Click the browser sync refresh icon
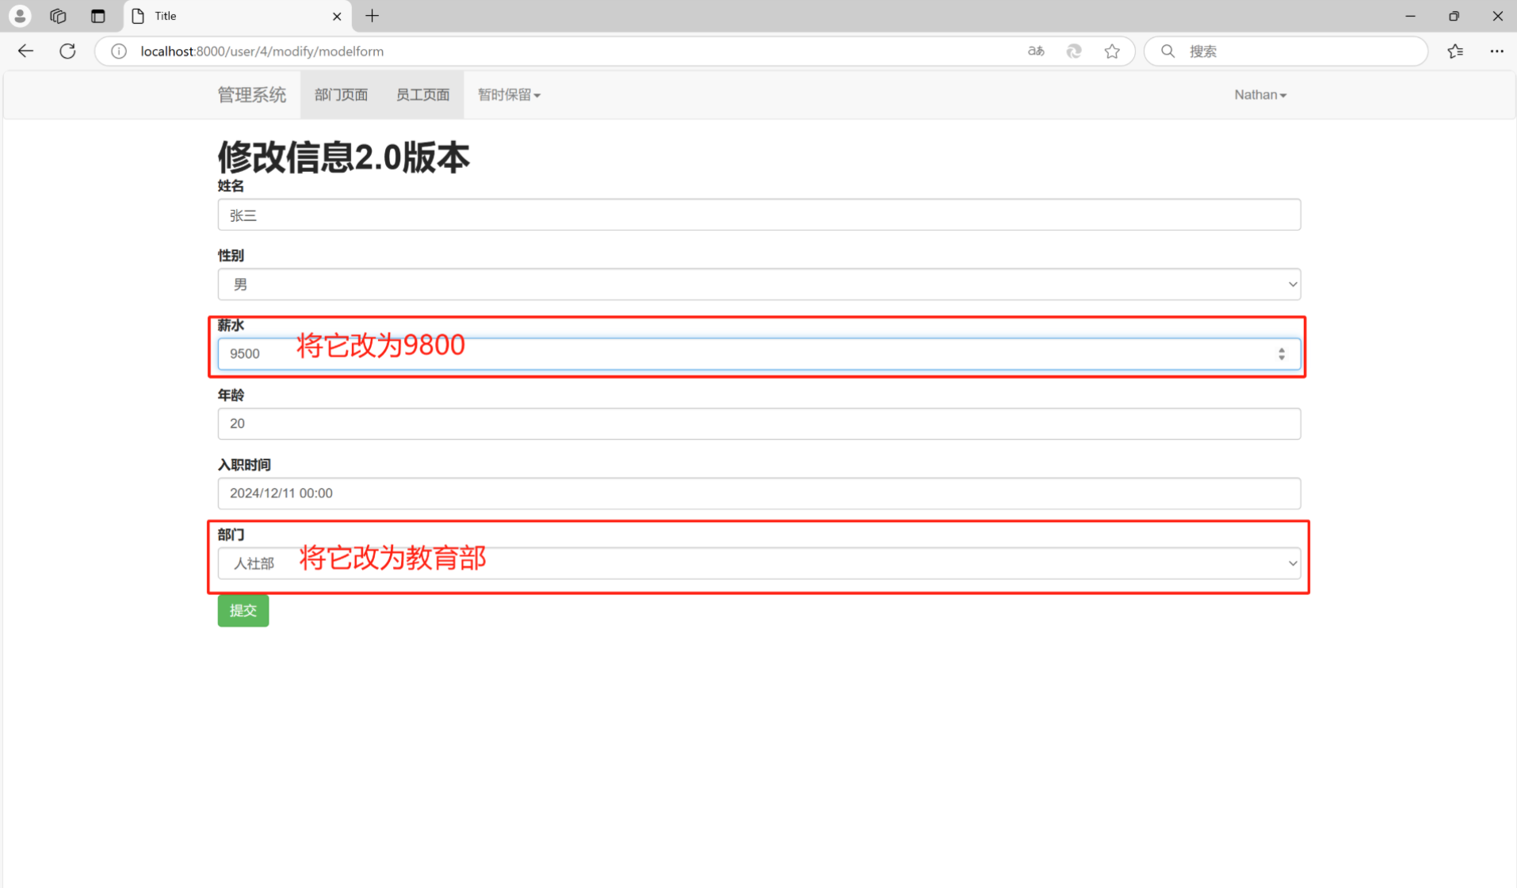 [x=1074, y=51]
